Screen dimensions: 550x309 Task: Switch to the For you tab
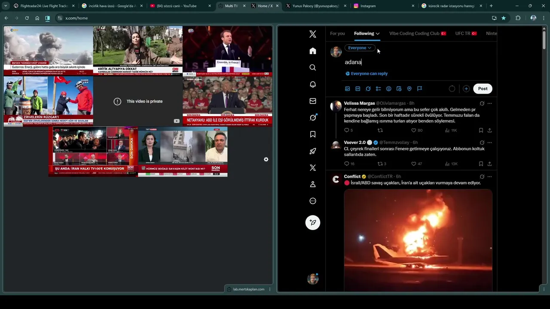click(x=337, y=33)
